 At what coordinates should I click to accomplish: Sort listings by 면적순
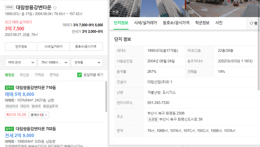[x=54, y=75]
